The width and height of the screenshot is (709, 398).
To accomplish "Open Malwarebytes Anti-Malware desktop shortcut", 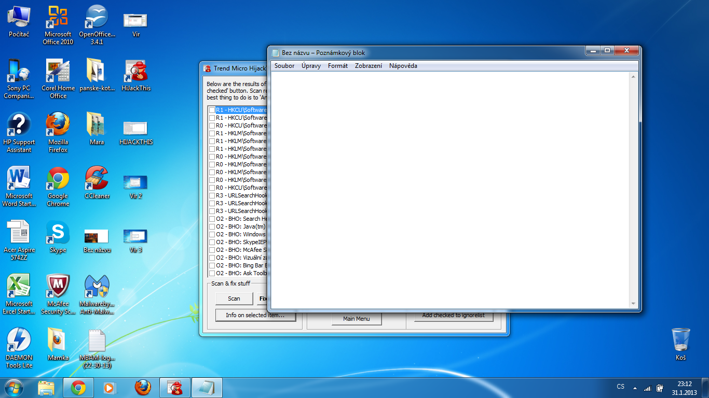I will 97,287.
